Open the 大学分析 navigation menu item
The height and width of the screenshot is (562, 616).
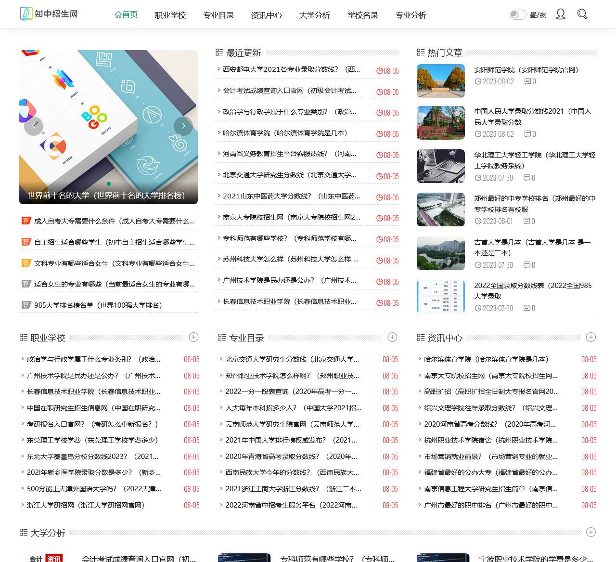(x=315, y=15)
